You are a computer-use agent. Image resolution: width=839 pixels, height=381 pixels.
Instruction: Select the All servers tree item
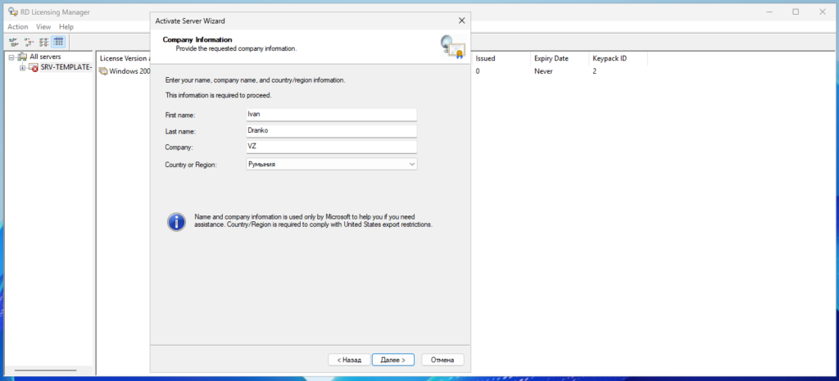click(x=45, y=57)
